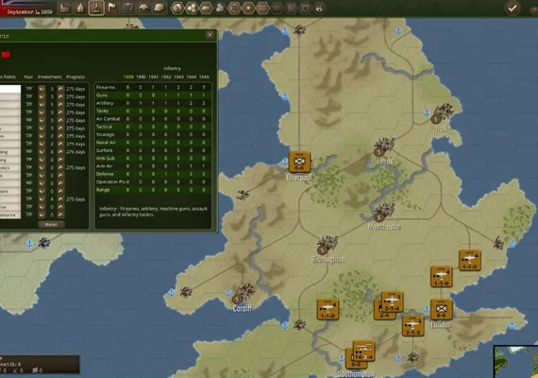Click the 1940 year column header
The image size is (538, 378).
click(x=141, y=77)
